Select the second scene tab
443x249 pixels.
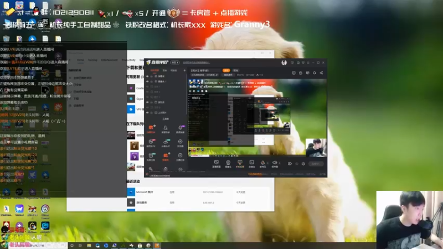click(164, 70)
